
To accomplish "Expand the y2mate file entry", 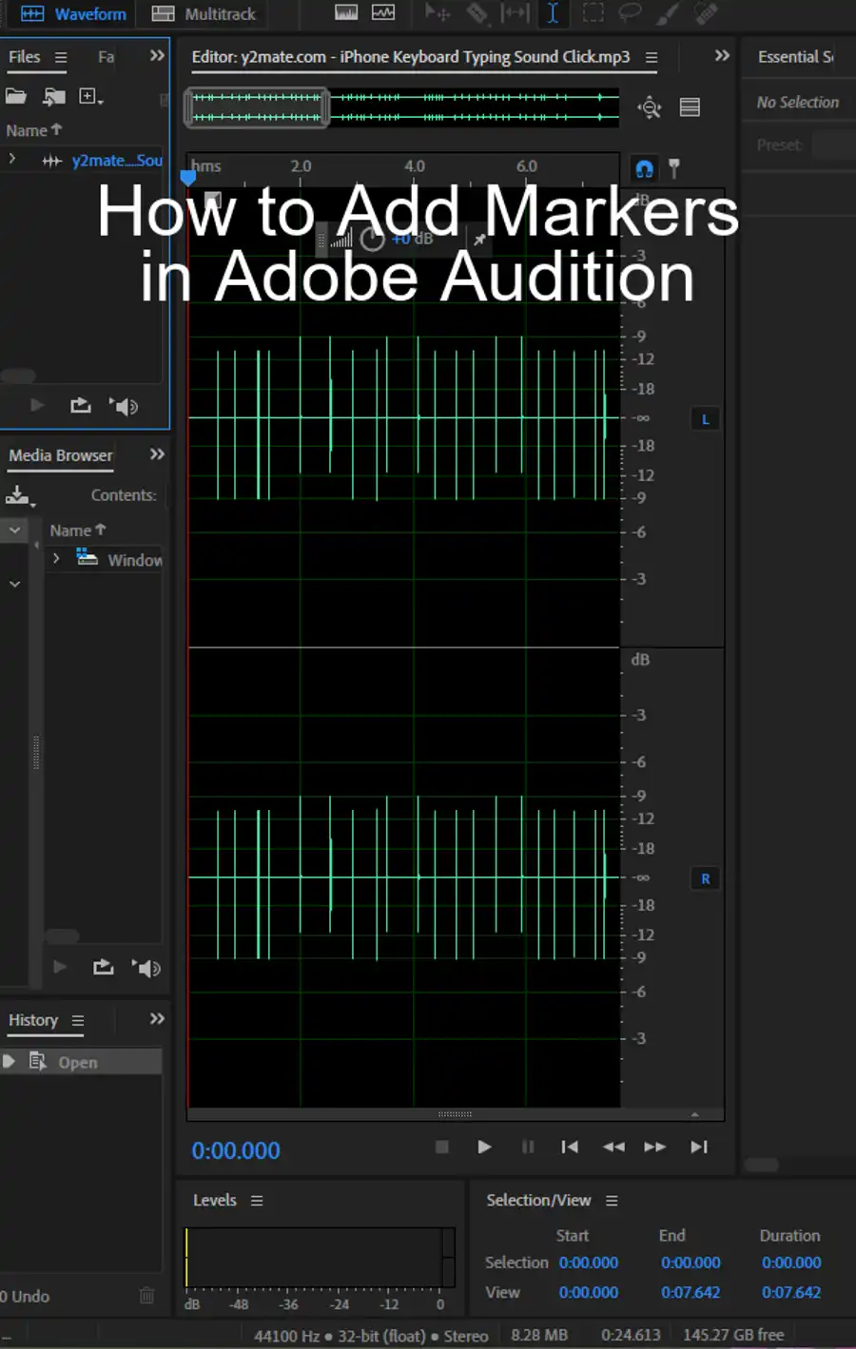I will [12, 160].
